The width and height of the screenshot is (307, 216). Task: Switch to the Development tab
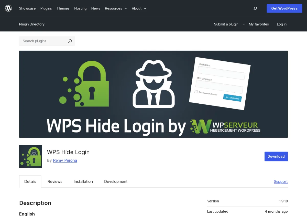pyautogui.click(x=116, y=181)
